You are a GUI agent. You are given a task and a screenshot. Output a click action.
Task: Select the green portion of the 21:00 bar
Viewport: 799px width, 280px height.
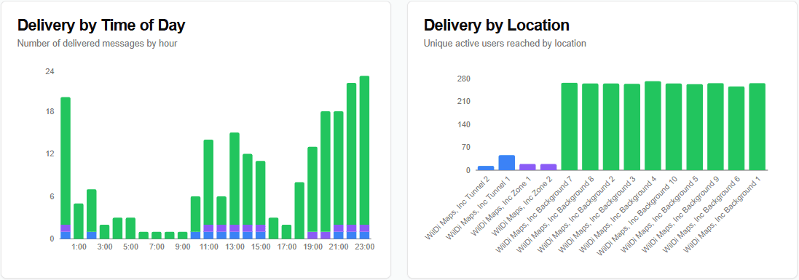[339, 168]
